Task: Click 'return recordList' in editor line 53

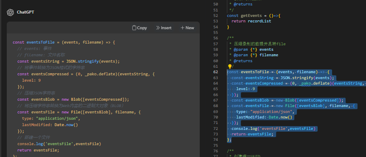Action: point(251,21)
